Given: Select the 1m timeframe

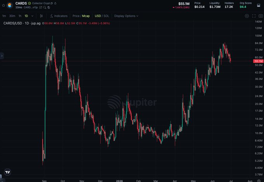Looking at the screenshot, I should [x=4, y=16].
